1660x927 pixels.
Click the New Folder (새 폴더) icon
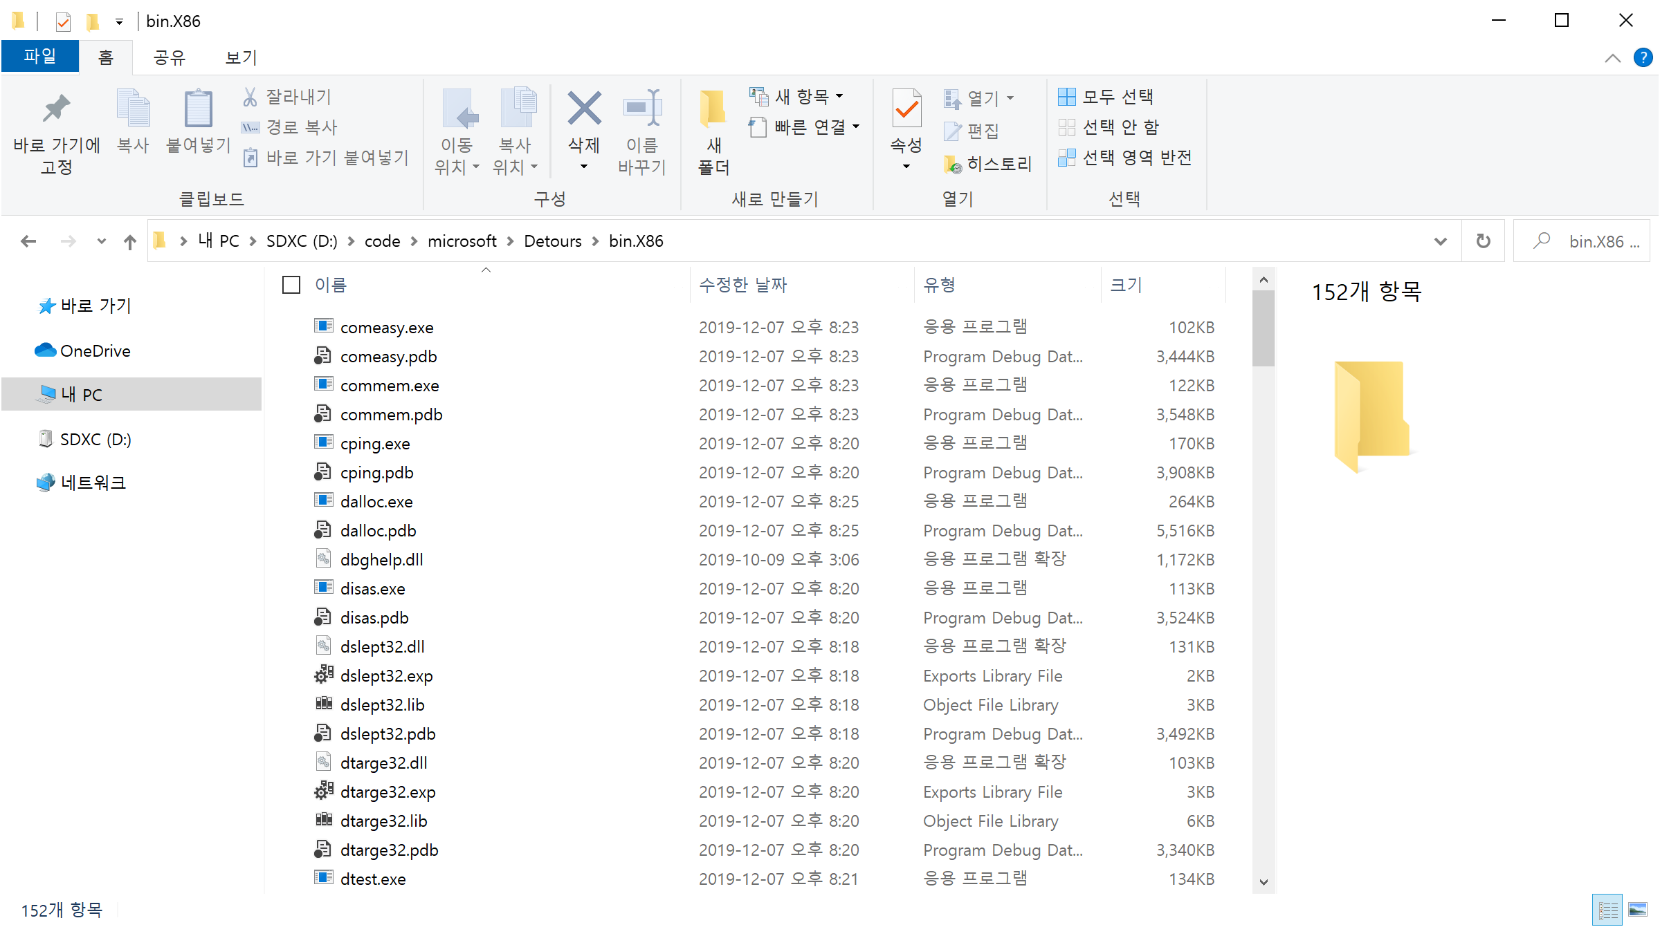[x=713, y=111]
